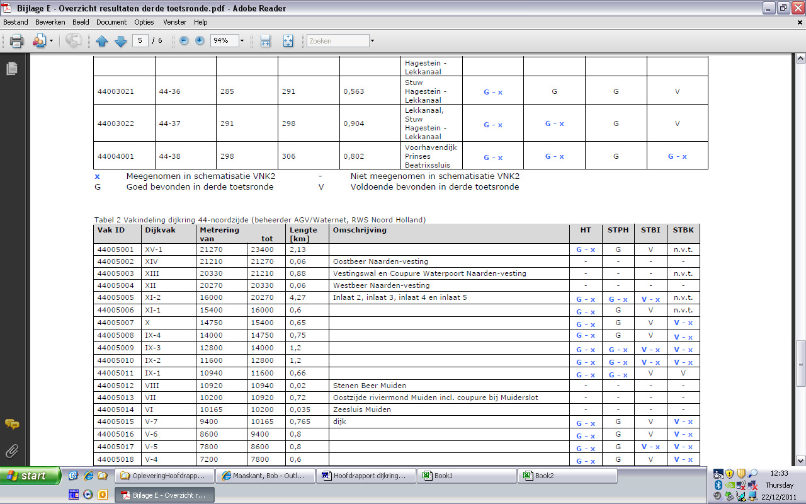Click the wireless network disconnected tray icon
The width and height of the screenshot is (806, 504).
tap(741, 485)
